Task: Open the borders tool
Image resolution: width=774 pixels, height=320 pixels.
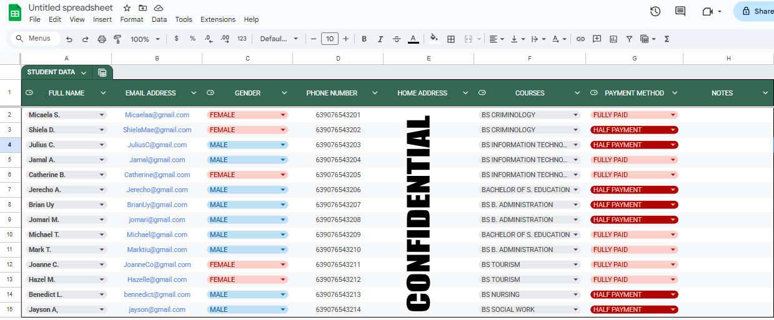Action: [451, 39]
